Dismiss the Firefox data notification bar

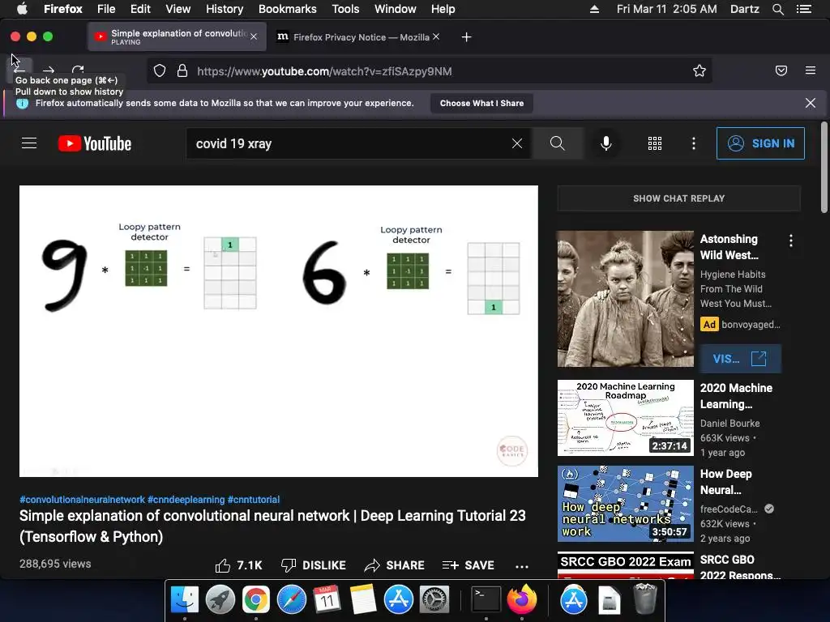(811, 103)
